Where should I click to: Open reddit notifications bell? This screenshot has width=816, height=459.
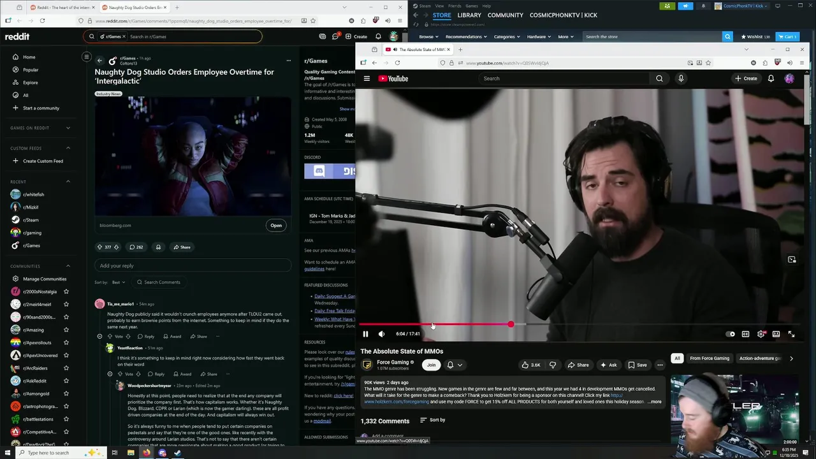tap(378, 36)
